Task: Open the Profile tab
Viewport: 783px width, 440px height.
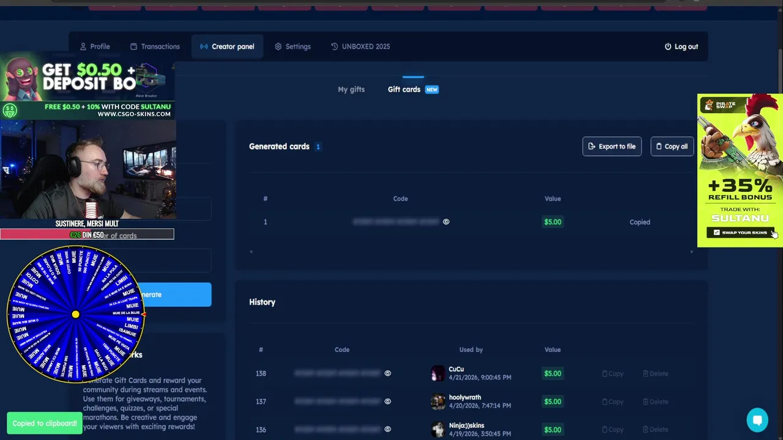Action: [x=95, y=46]
